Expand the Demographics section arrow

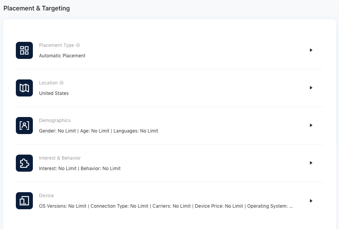311,125
